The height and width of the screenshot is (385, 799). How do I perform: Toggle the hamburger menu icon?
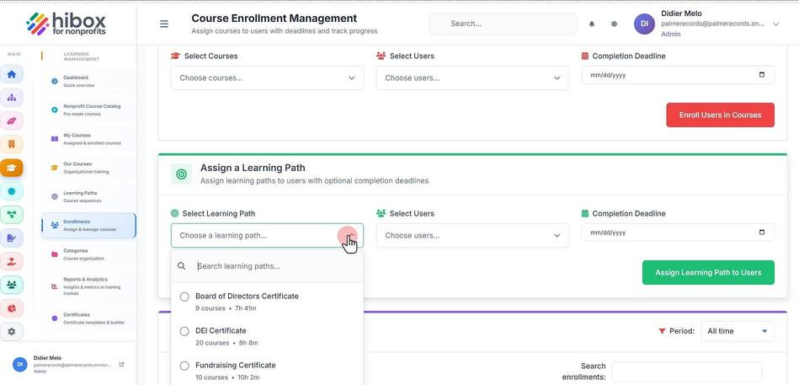(164, 24)
